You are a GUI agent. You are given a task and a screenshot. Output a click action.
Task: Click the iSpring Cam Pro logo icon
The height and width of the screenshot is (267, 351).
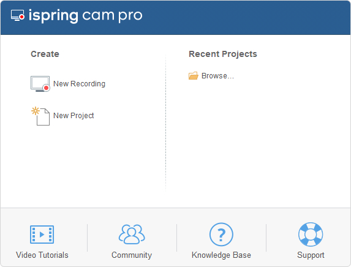click(x=18, y=15)
